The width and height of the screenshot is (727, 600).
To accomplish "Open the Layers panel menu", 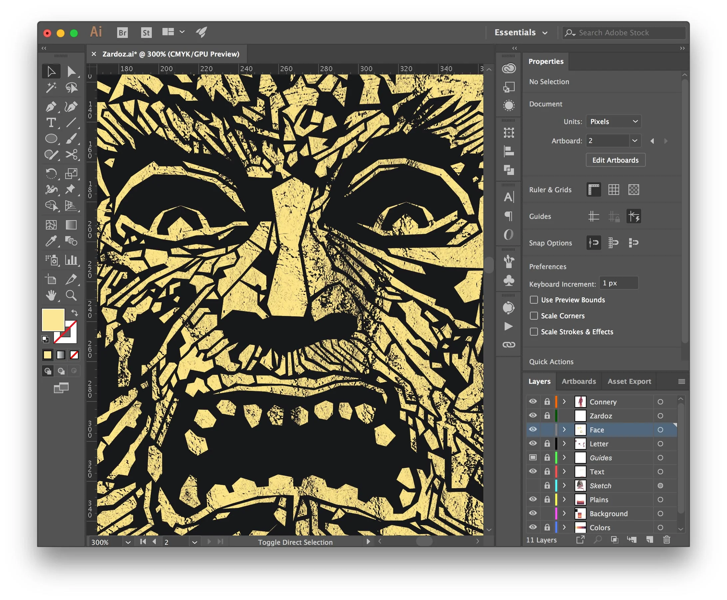I will coord(681,381).
